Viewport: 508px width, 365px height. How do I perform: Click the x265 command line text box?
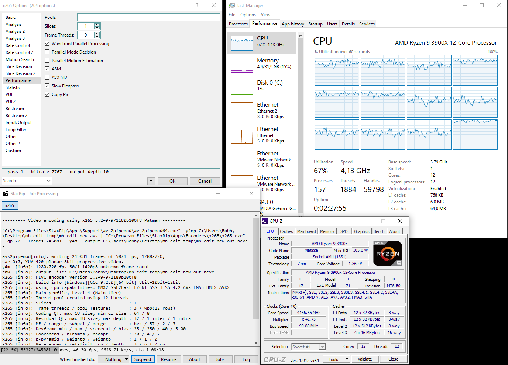[111, 172]
